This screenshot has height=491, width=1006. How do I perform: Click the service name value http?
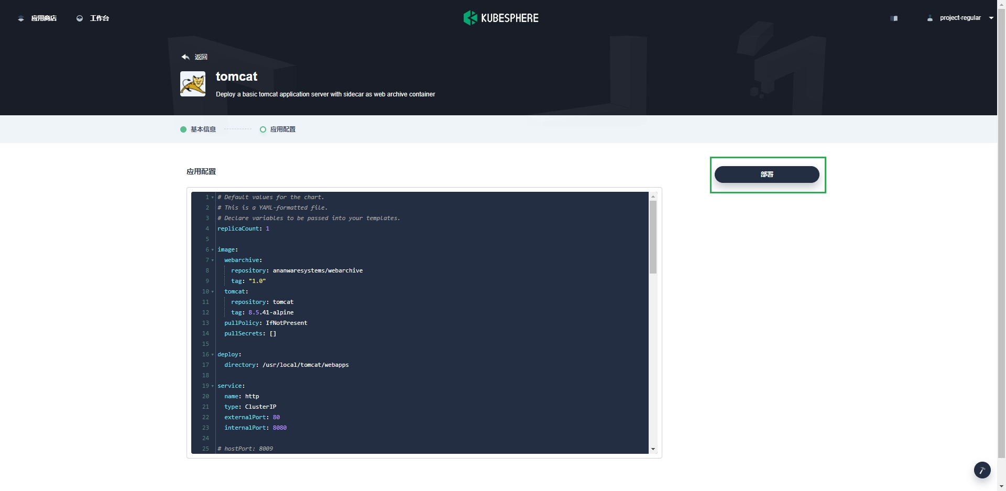[252, 396]
